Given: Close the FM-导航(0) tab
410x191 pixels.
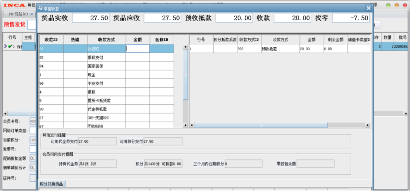Looking at the screenshot, I should click(x=32, y=14).
